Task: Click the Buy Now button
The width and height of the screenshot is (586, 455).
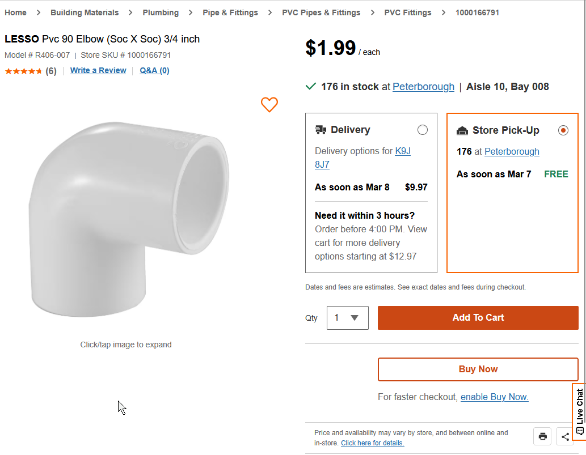Action: pos(478,369)
